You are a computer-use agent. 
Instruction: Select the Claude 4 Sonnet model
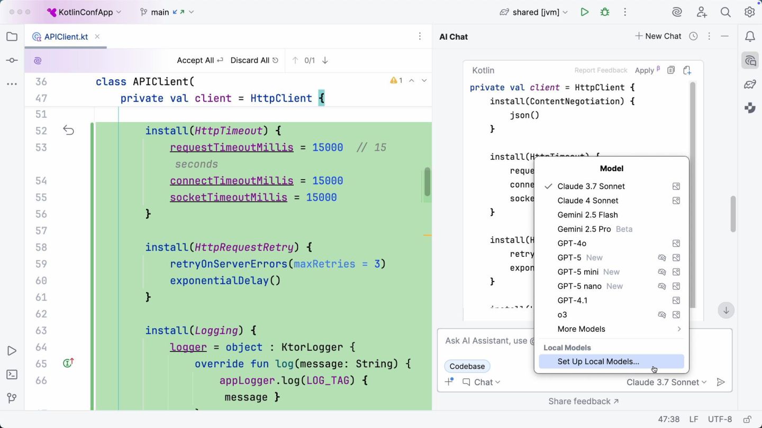tap(612, 200)
